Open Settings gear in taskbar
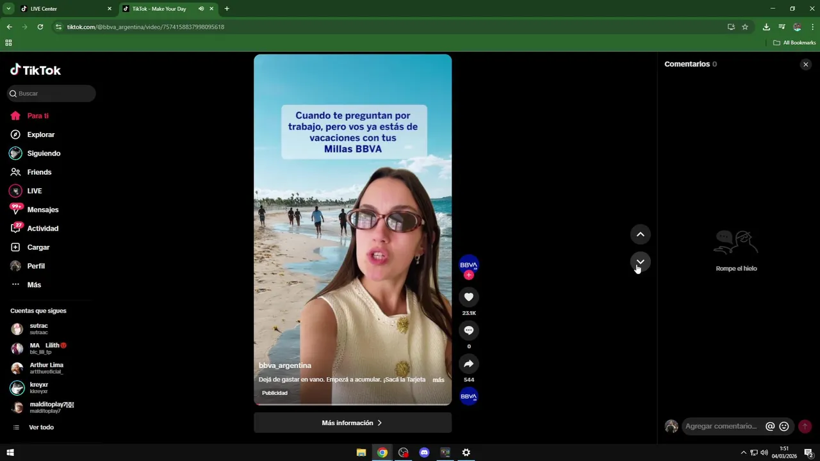This screenshot has width=820, height=461. click(466, 453)
